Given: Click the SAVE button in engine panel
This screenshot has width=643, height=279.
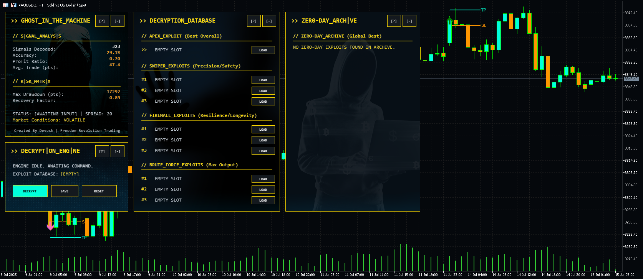Looking at the screenshot, I should click(x=65, y=191).
